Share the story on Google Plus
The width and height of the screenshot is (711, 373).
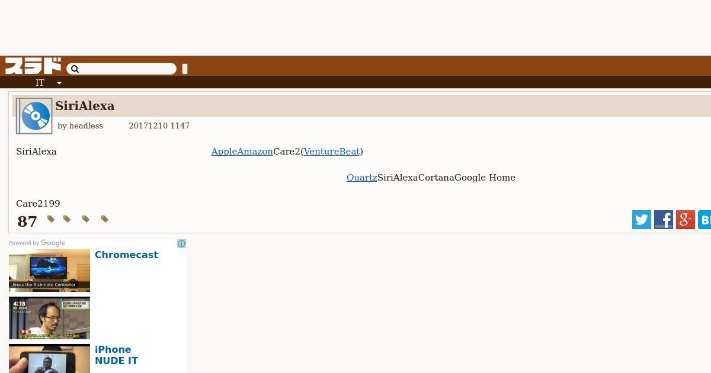686,220
